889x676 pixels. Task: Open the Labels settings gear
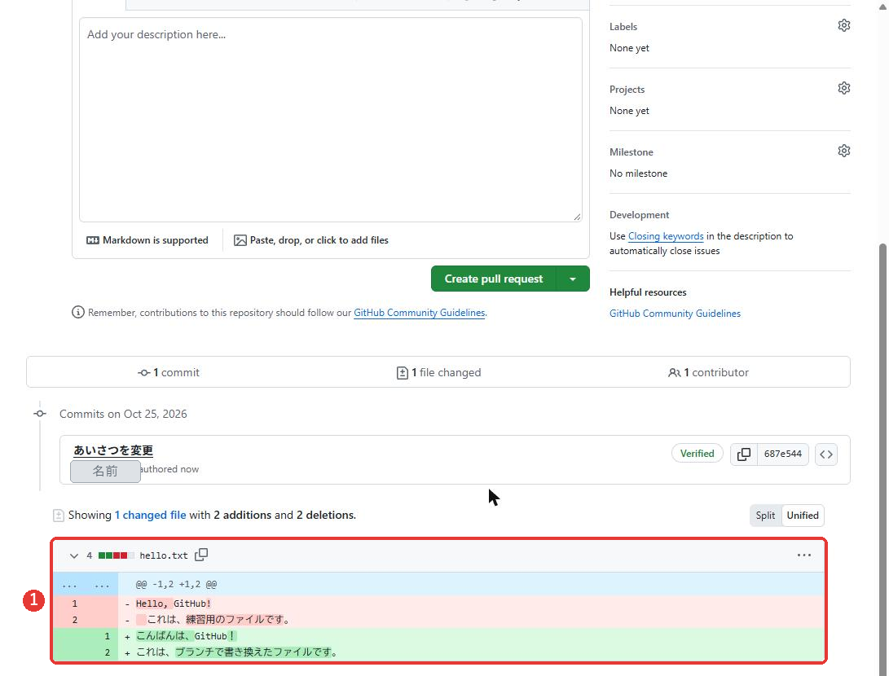point(843,25)
